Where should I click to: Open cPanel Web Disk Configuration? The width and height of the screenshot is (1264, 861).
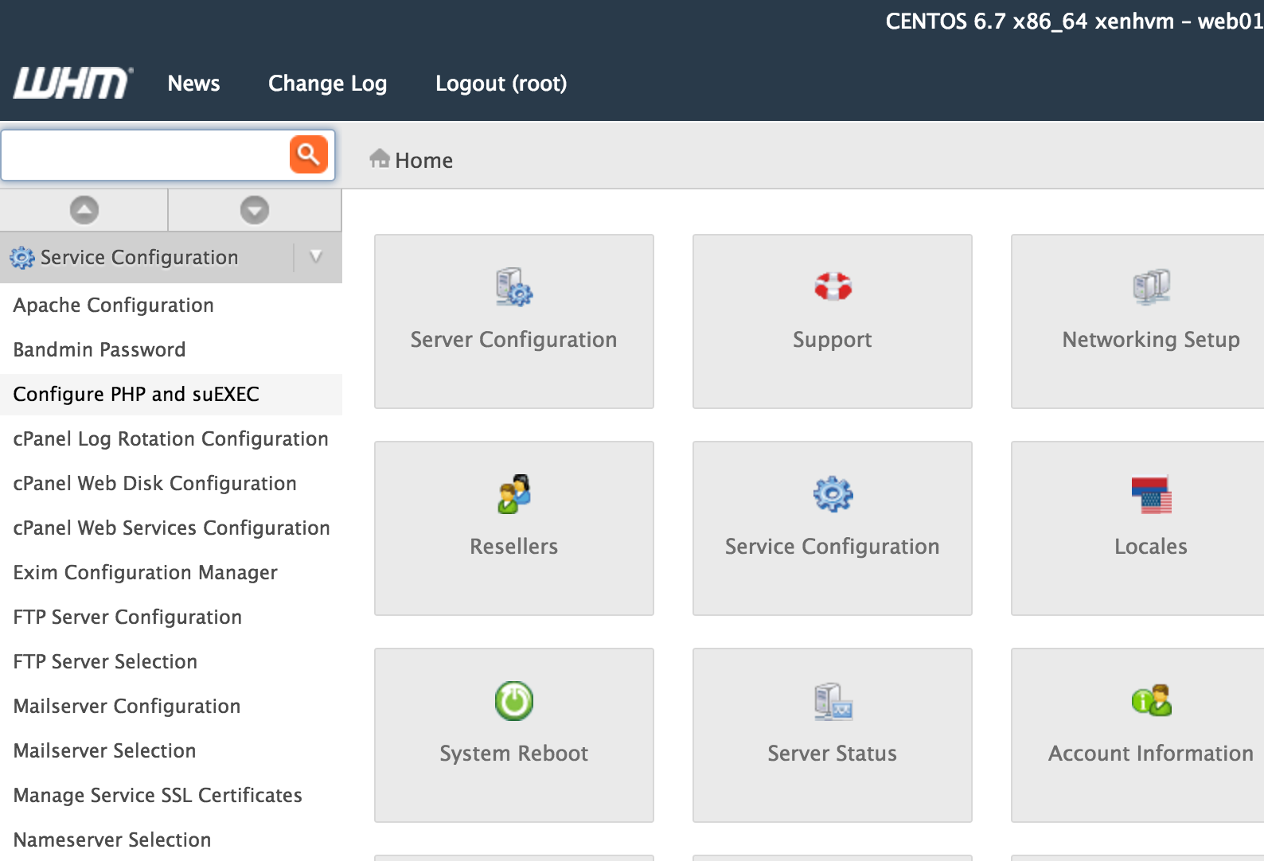coord(154,483)
